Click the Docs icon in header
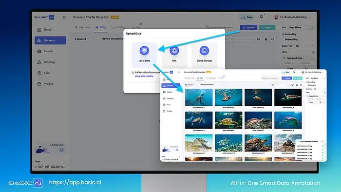 (246, 17)
